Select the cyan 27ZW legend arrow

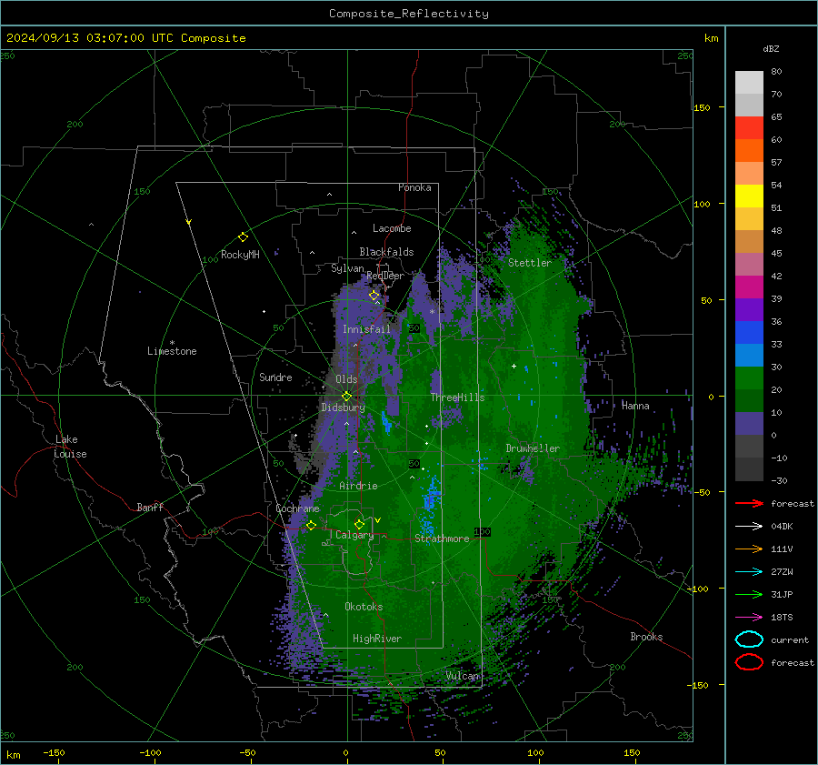tap(749, 572)
